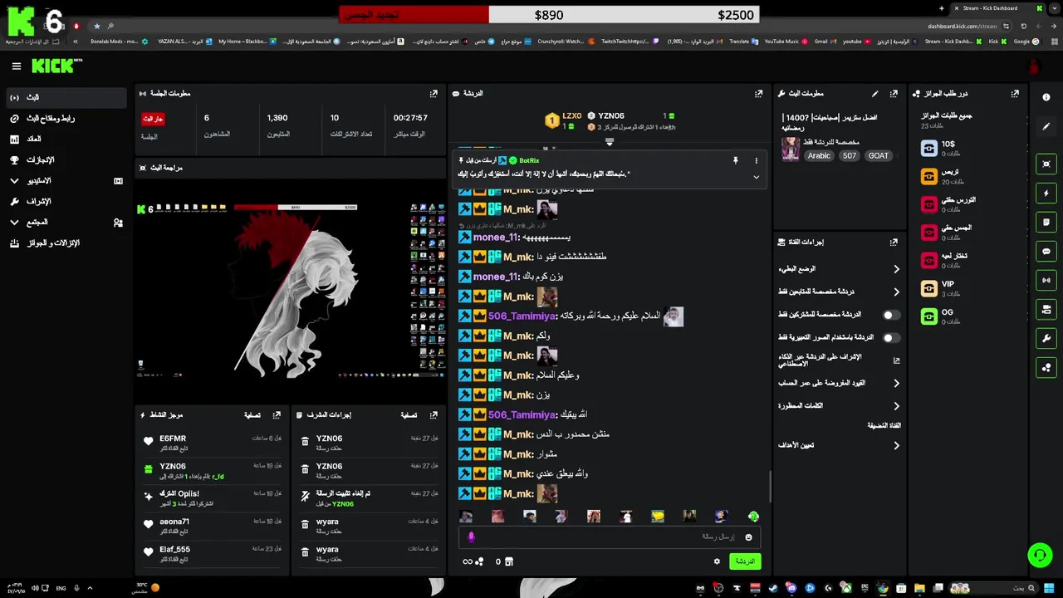
Task: Toggle wrench moderation widget in right toolbar
Action: 1046,338
